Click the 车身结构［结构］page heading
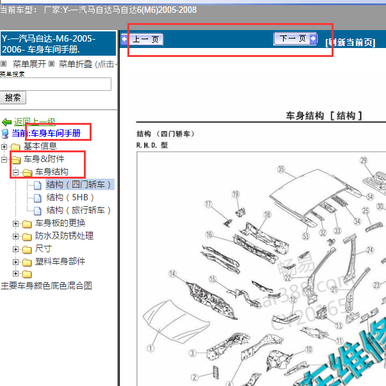This screenshot has width=386, height=386. point(324,116)
